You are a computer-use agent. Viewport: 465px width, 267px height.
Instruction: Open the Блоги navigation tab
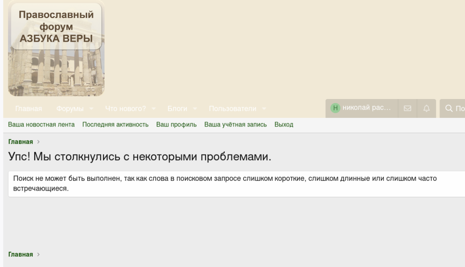pyautogui.click(x=177, y=108)
